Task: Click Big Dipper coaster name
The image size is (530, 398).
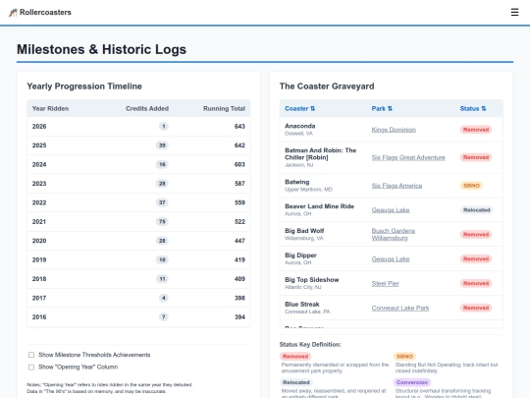Action: tap(300, 256)
